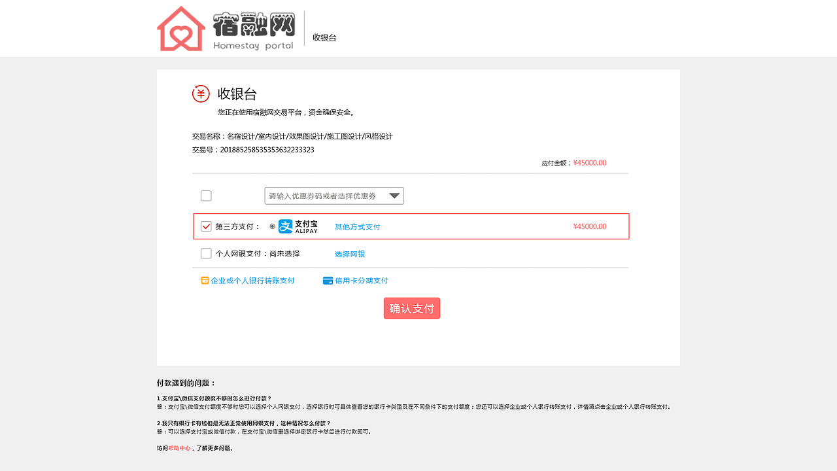Image resolution: width=837 pixels, height=471 pixels.
Task: Select the Alipay radio button
Action: point(272,226)
